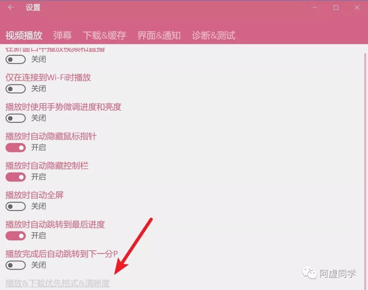Disable auto-hide mouse pointer during playback
Viewport: 368px width, 290px height.
tap(15, 148)
